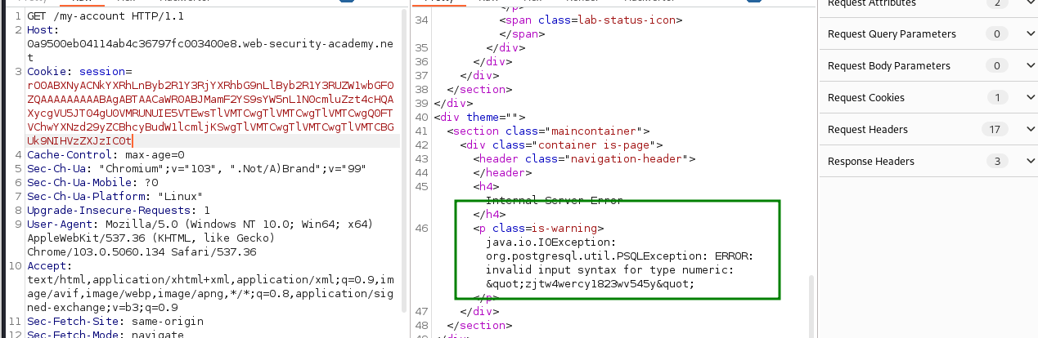Click the Request Cookies label
The height and width of the screenshot is (338, 1038).
tap(866, 98)
